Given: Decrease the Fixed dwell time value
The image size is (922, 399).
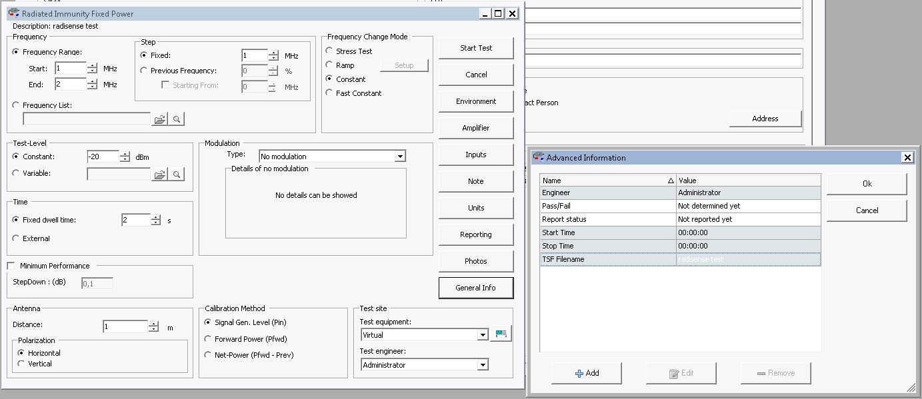Looking at the screenshot, I should pyautogui.click(x=156, y=223).
